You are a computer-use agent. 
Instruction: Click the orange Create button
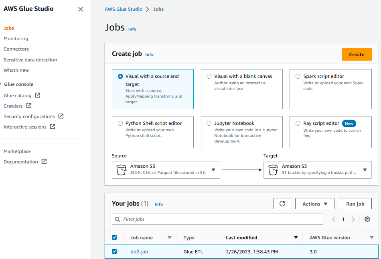[x=357, y=55]
